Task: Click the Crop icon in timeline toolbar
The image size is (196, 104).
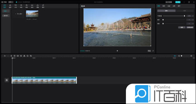Action: (31, 56)
